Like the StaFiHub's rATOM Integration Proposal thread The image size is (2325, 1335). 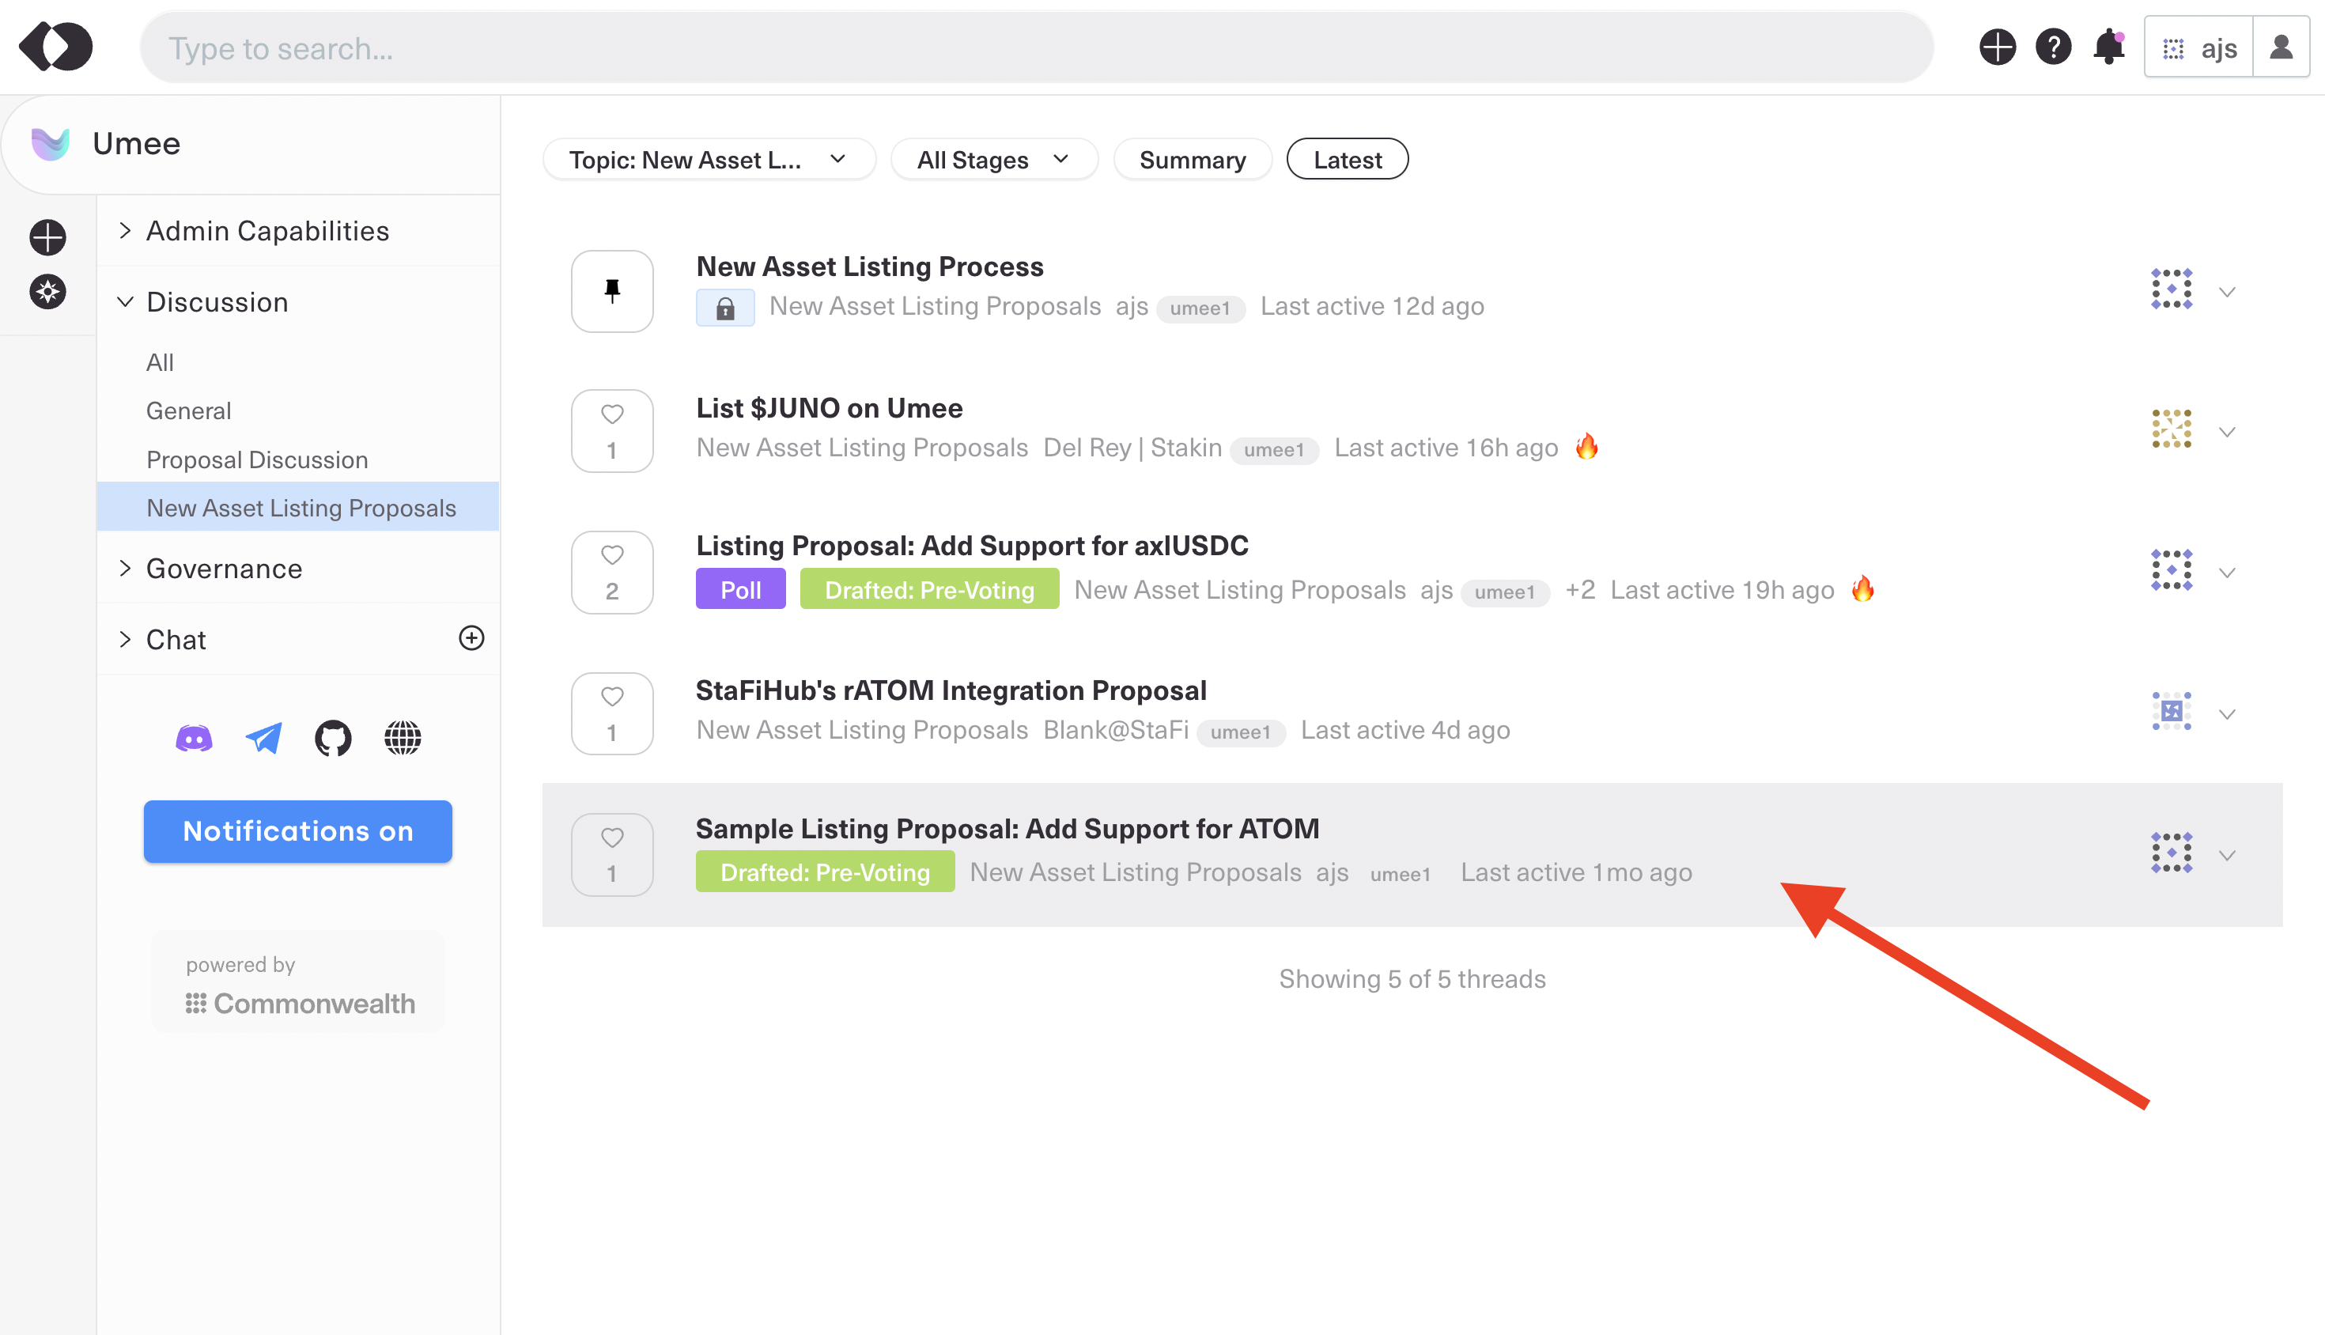(611, 698)
